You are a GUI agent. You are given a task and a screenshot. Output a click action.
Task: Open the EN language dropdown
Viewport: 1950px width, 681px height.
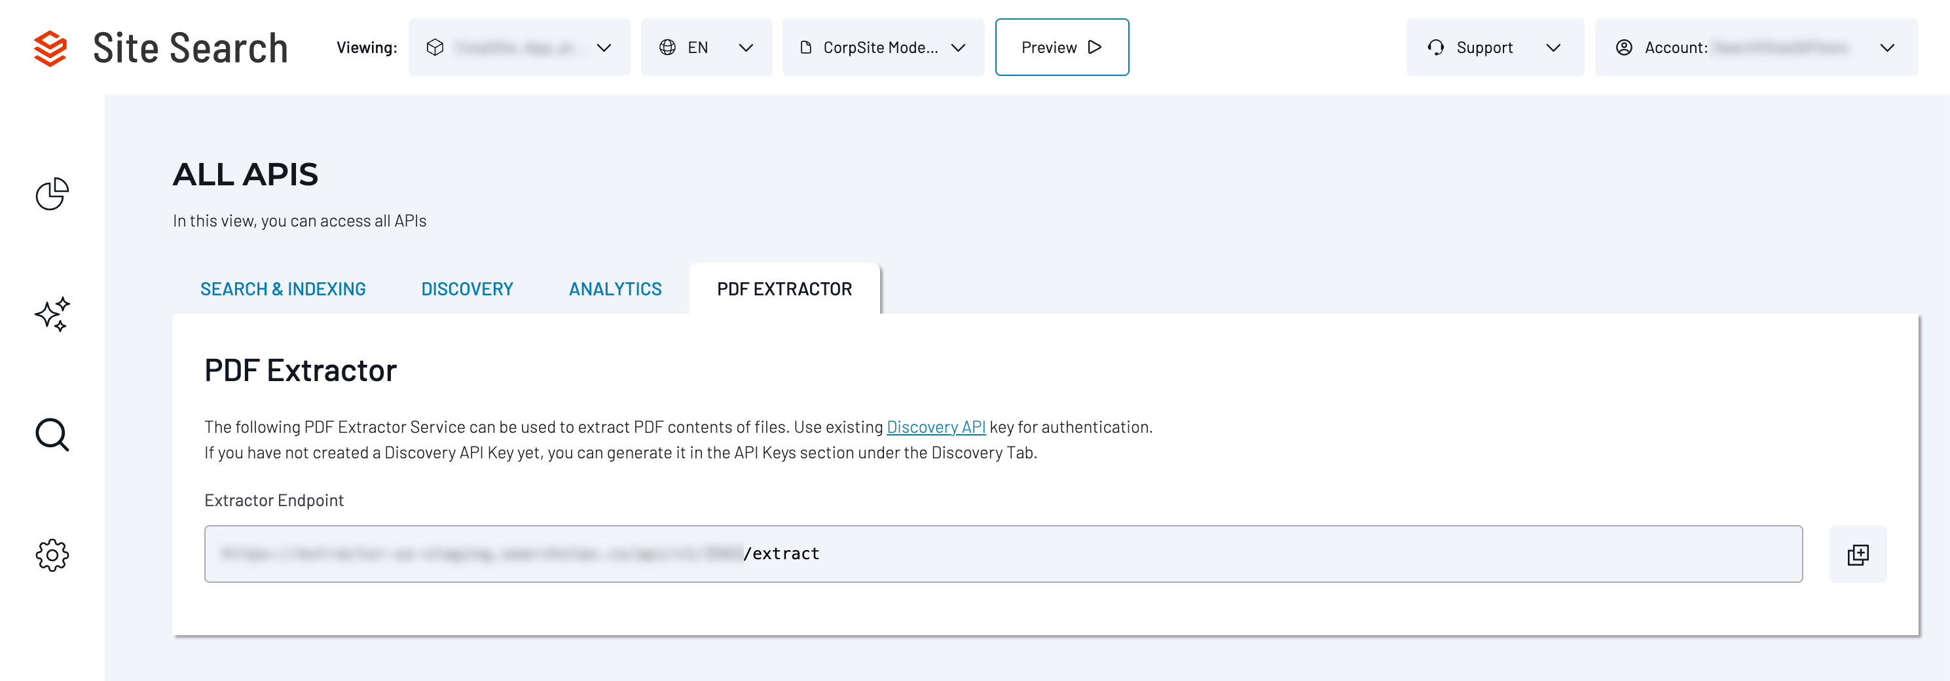tap(707, 48)
